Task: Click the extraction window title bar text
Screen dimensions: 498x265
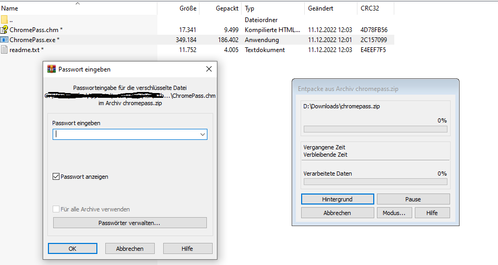Action: pos(348,89)
